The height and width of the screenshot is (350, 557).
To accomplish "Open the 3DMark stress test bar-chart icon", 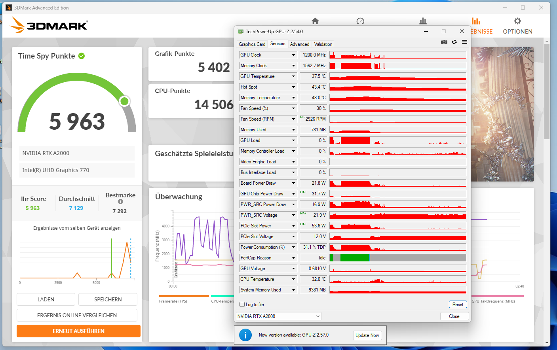I will point(423,21).
